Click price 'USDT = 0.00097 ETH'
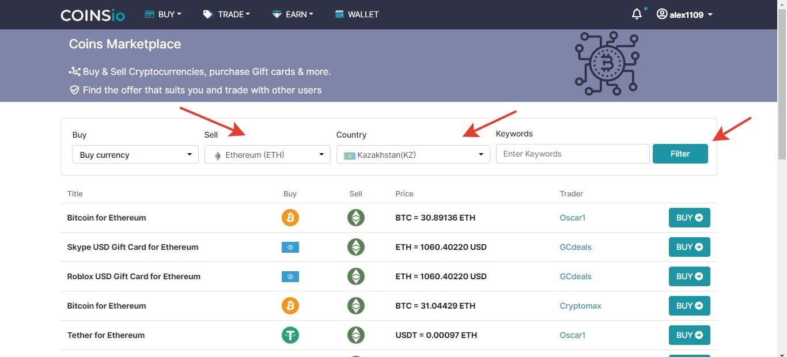This screenshot has width=787, height=357. click(x=436, y=335)
